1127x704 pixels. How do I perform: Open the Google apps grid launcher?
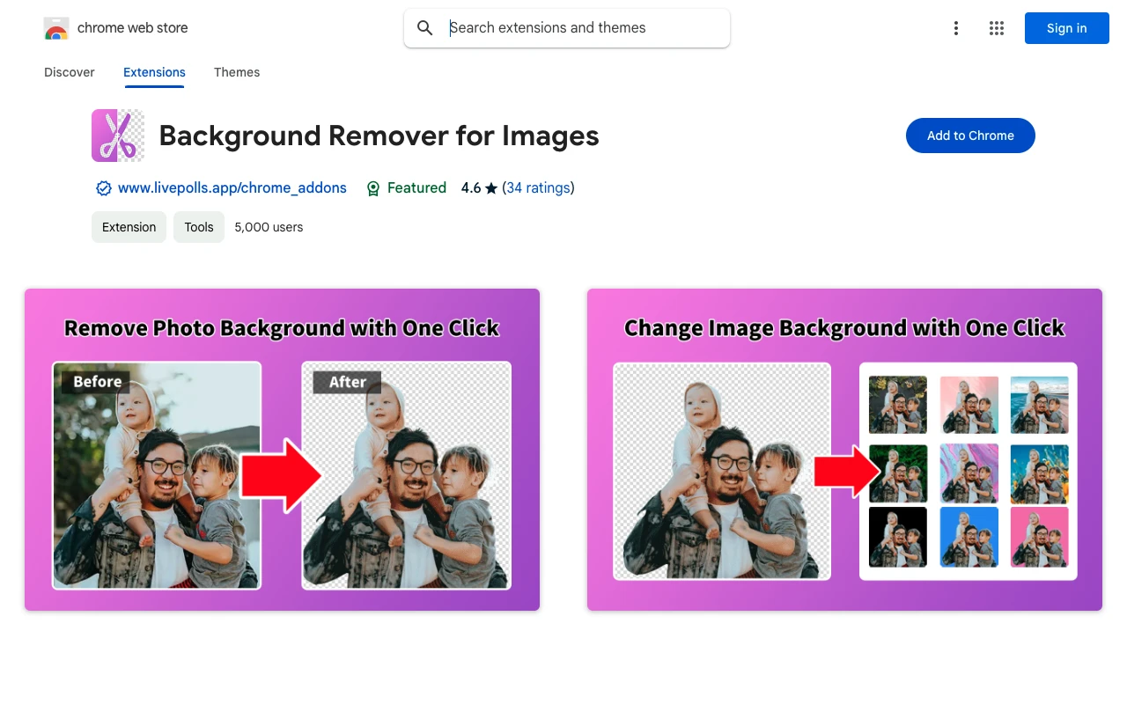(996, 28)
